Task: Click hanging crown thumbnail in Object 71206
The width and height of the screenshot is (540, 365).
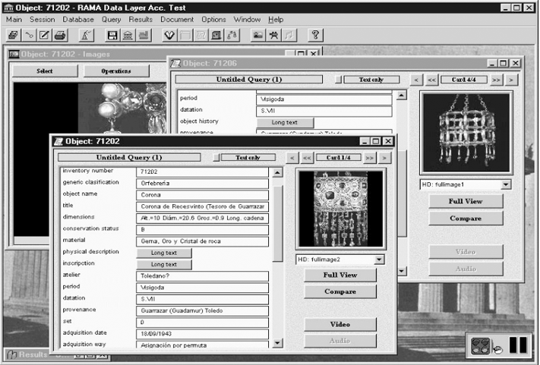Action: click(466, 133)
